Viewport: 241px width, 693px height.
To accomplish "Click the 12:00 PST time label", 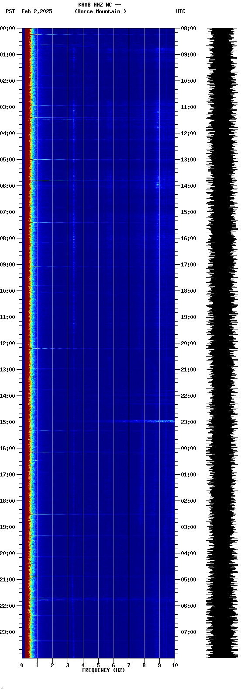I will click(x=8, y=343).
